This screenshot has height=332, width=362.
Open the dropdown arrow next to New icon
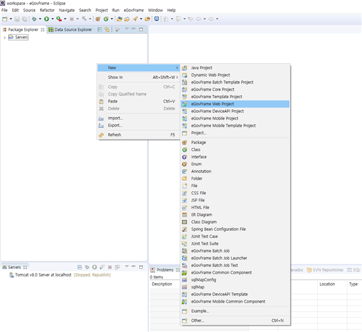[x=11, y=19]
